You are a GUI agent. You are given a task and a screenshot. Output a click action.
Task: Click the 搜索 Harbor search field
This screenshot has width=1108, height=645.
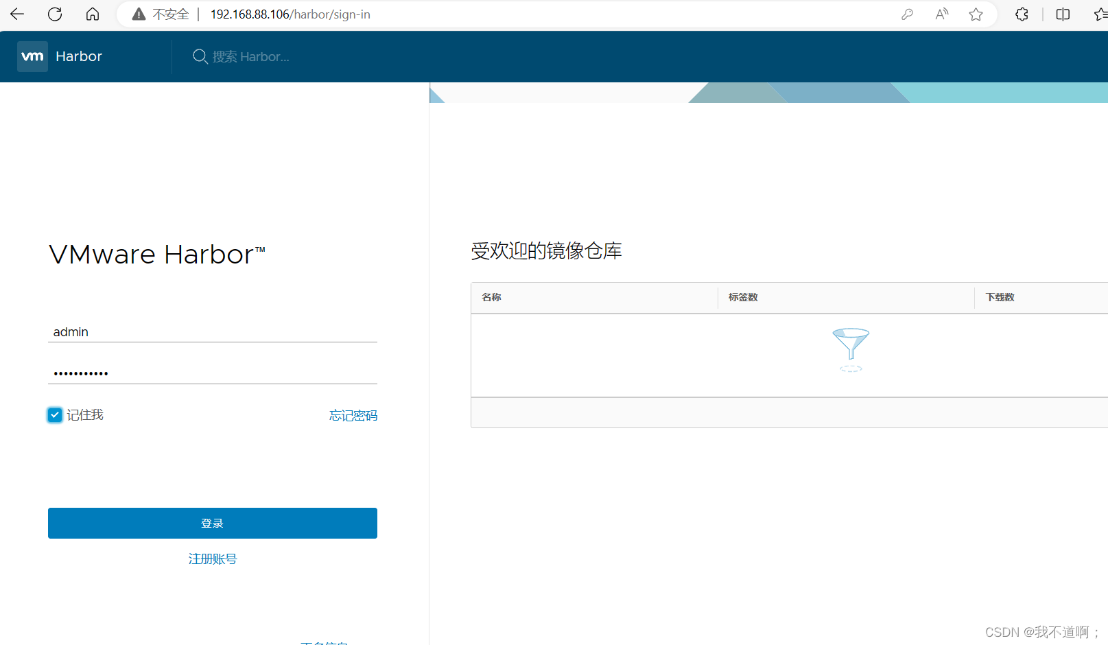click(261, 56)
